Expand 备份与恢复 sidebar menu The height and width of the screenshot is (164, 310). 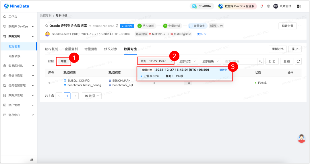(19, 76)
